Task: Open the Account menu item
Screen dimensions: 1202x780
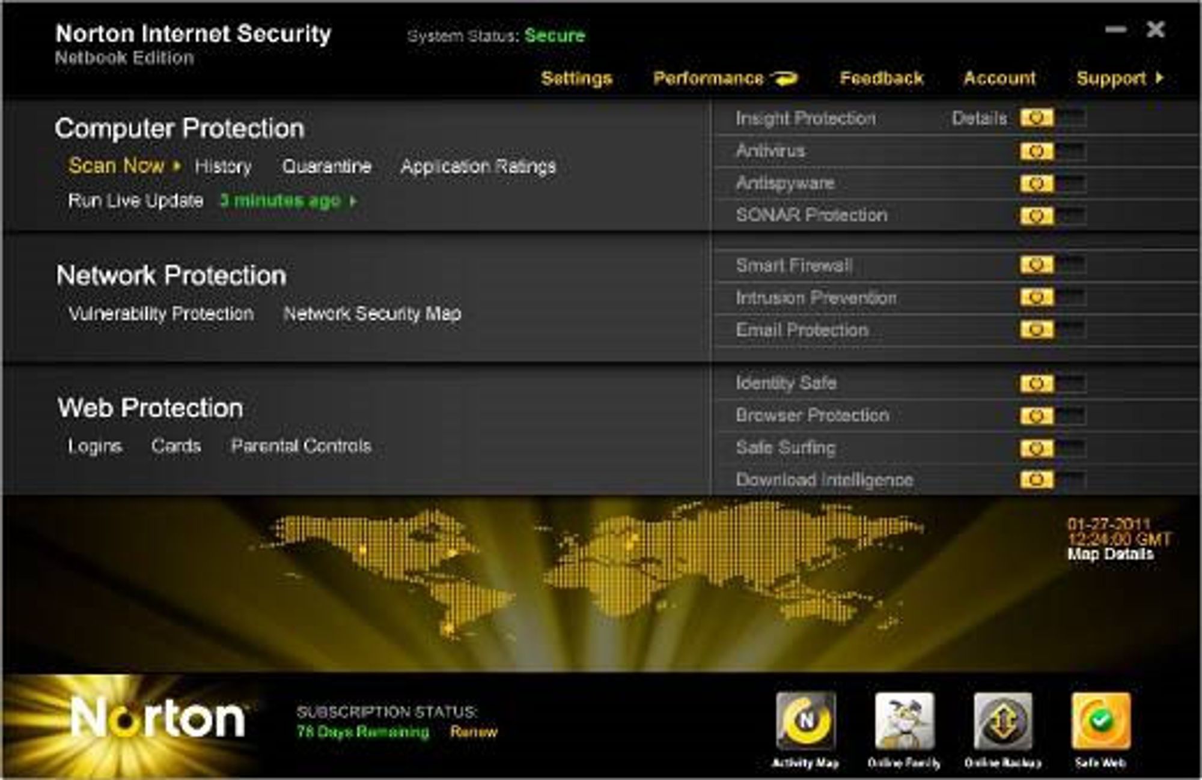Action: coord(999,78)
